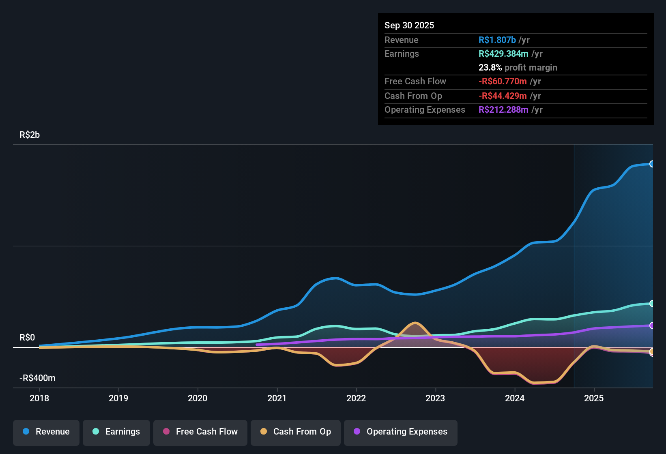Click the pink Free Cash Flow legend dot
666x454 pixels.
click(x=166, y=432)
